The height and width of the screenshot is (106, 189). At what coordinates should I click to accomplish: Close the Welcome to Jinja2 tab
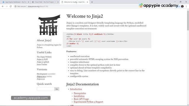(87, 2)
